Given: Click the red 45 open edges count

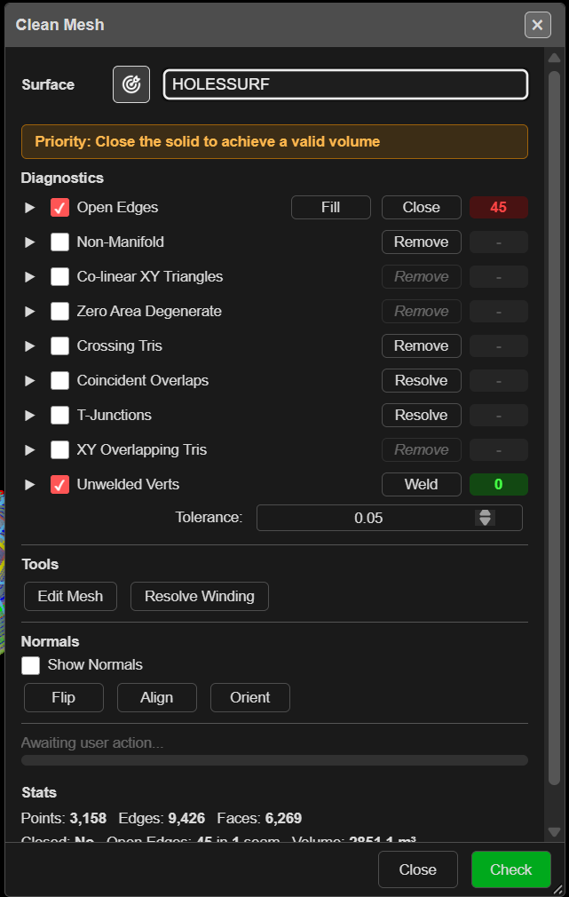Looking at the screenshot, I should 499,208.
